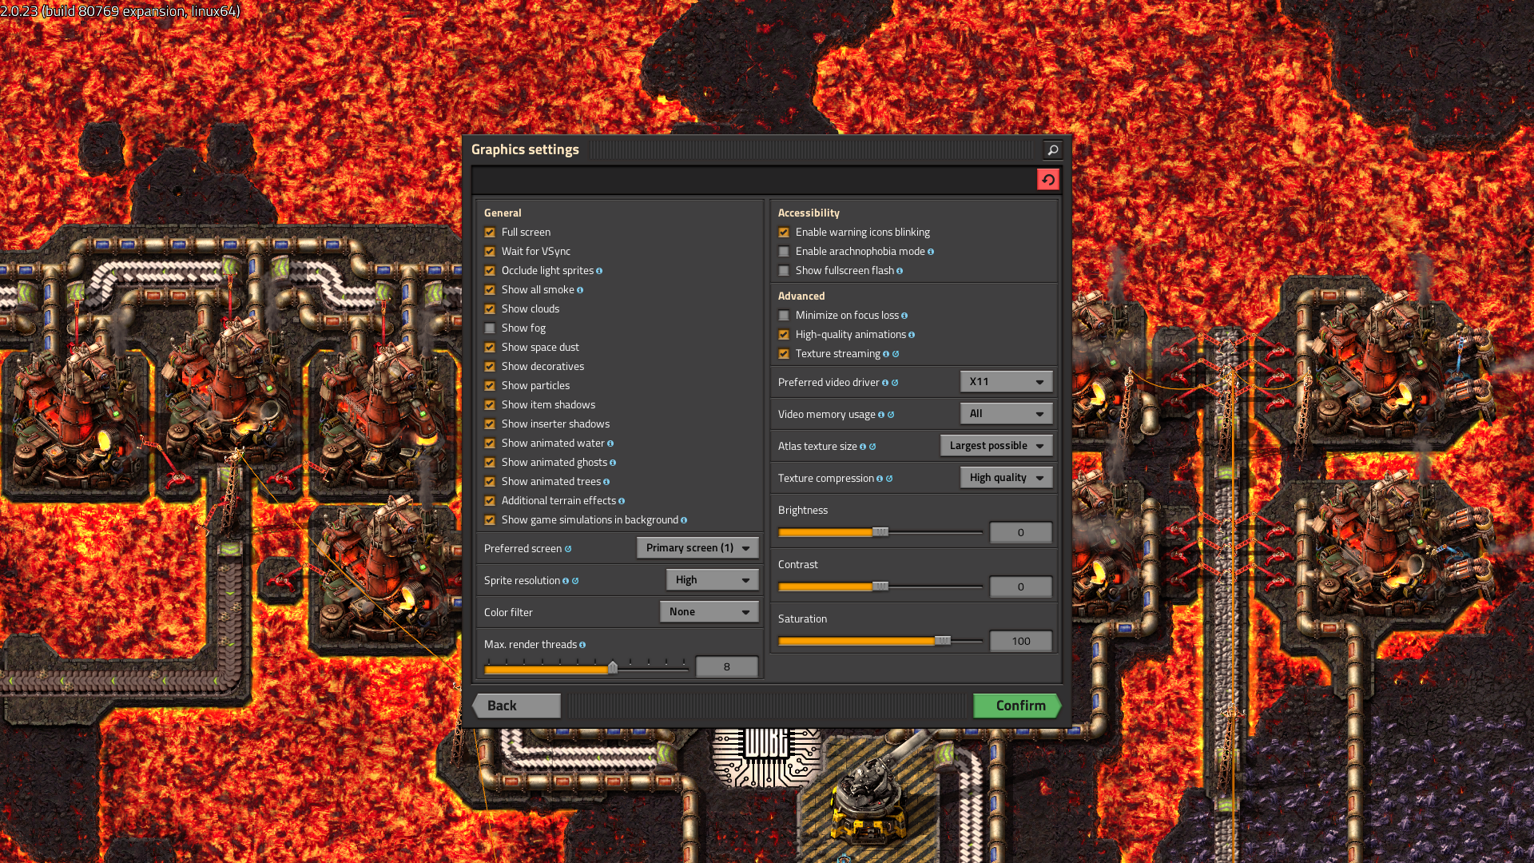Open Video memory usage All dropdown
Screen dimensions: 1534x863
point(1006,414)
